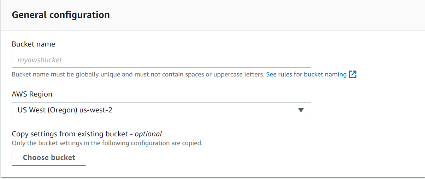Click the globally unique bucket name hint text

click(138, 74)
